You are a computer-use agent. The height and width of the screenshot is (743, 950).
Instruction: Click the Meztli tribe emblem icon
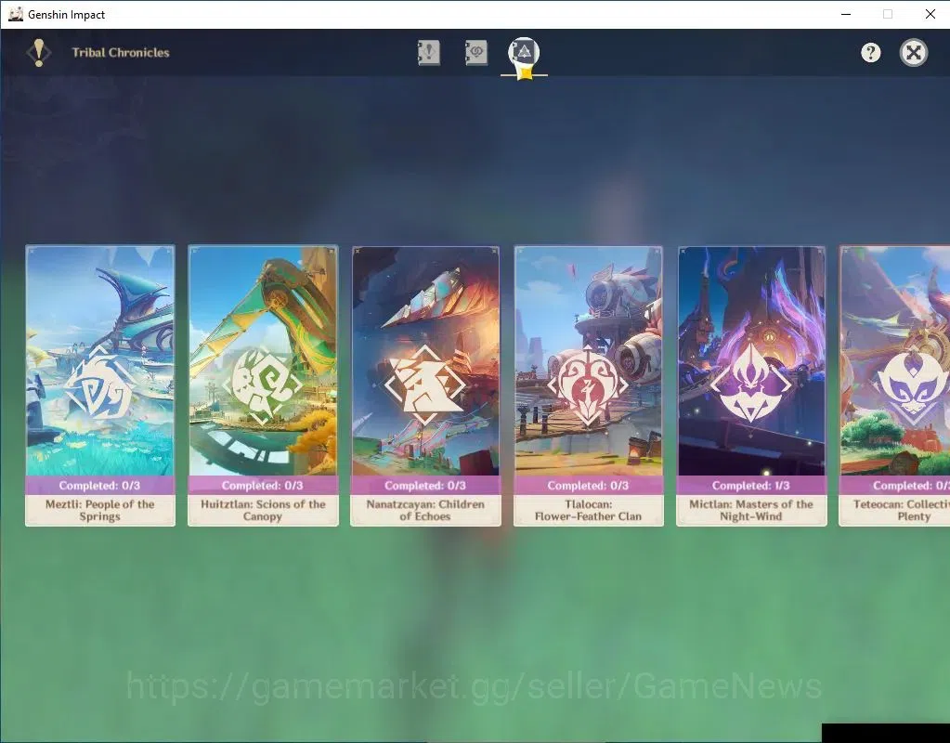[x=100, y=385]
